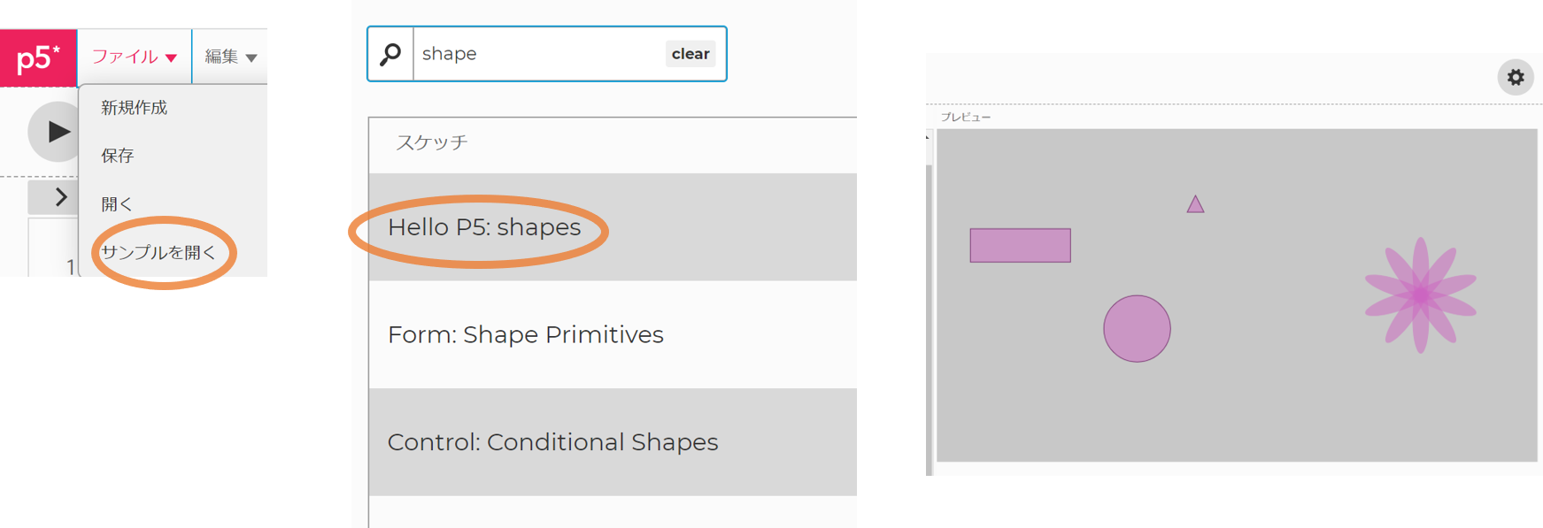This screenshot has height=528, width=1543.
Task: Click the pink flower shape in preview
Action: (x=1420, y=295)
